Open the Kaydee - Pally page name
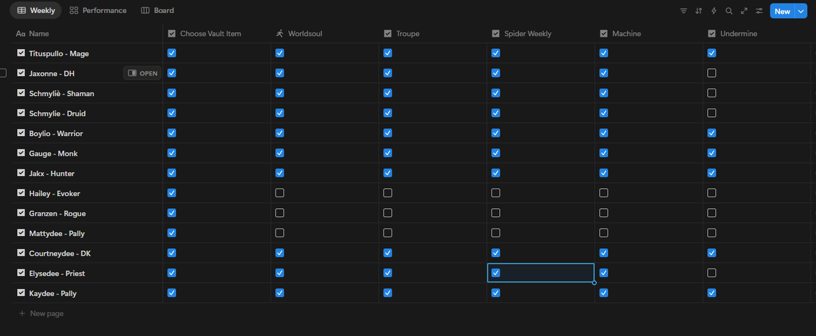This screenshot has width=816, height=336. pos(53,294)
